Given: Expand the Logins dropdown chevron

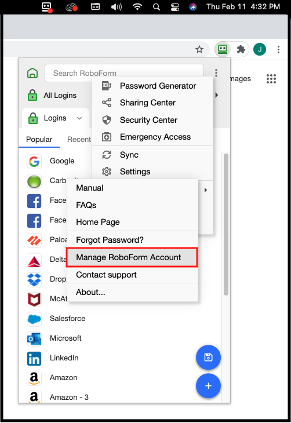Looking at the screenshot, I should click(79, 118).
